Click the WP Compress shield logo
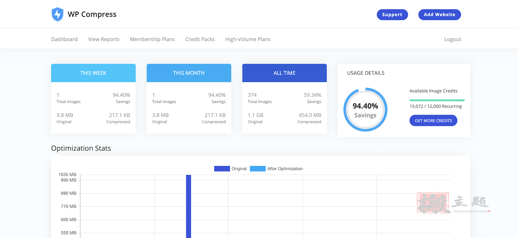The height and width of the screenshot is (238, 518). [x=57, y=14]
